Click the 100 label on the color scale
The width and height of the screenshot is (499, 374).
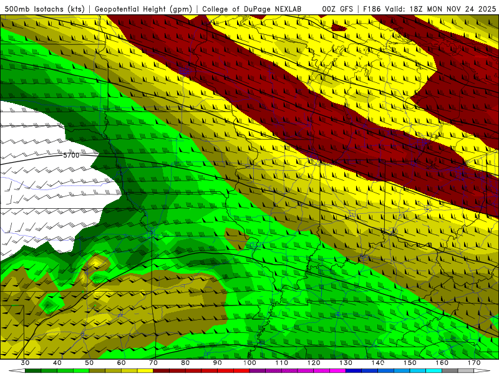tap(249, 363)
